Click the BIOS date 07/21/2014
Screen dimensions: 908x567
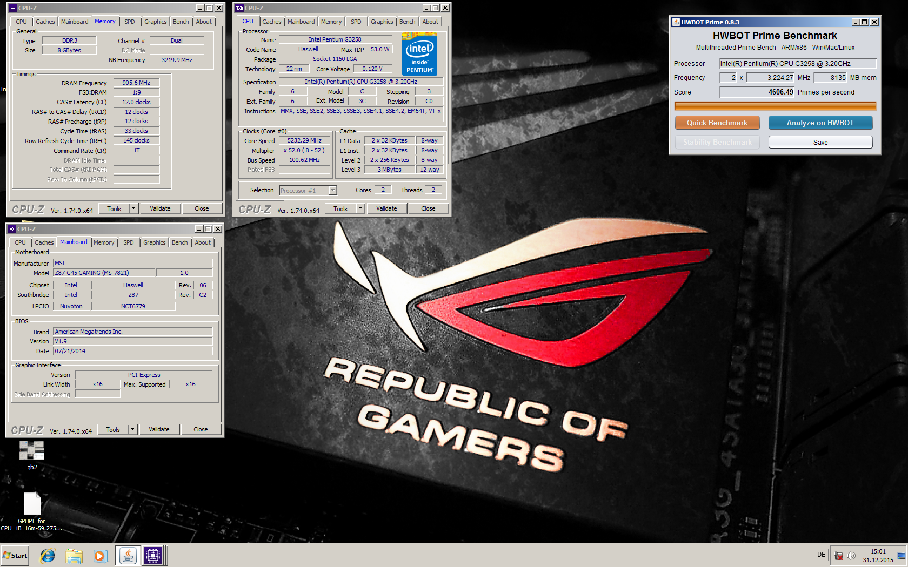coord(132,351)
